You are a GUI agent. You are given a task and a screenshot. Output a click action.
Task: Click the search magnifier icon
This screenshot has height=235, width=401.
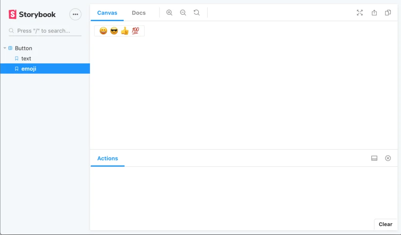(11, 30)
